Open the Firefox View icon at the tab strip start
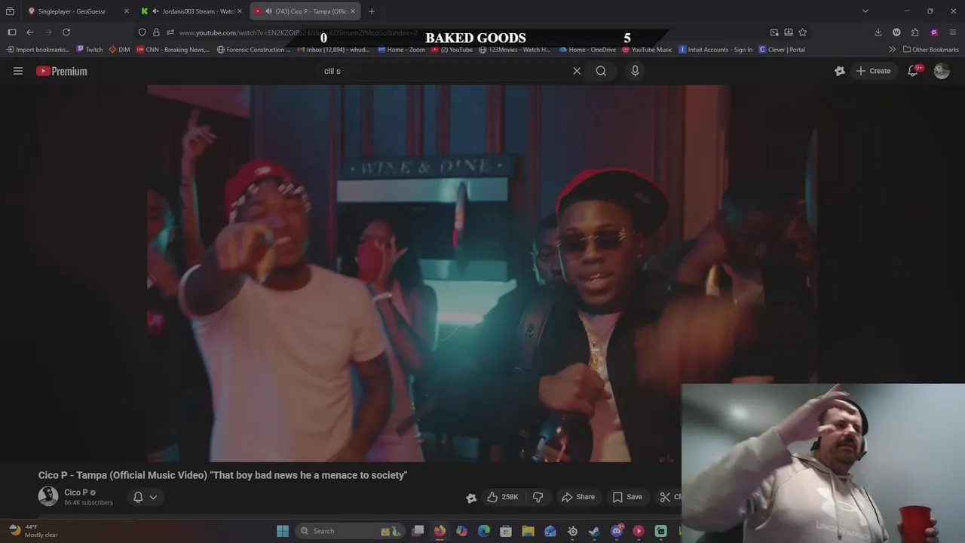Screen dimensions: 965x543 coord(10,11)
